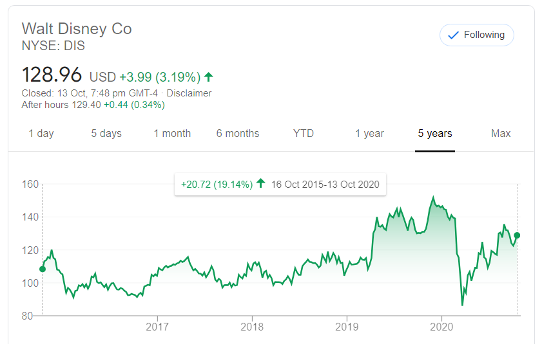542x344 pixels.
Task: Switch to the YTD view
Action: [304, 134]
